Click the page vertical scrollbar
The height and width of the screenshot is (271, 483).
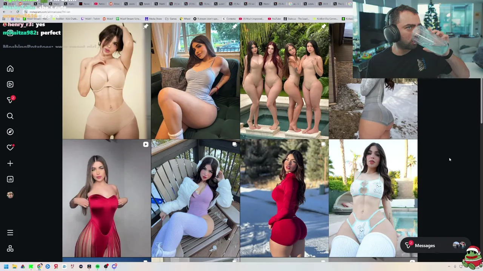pos(481,101)
